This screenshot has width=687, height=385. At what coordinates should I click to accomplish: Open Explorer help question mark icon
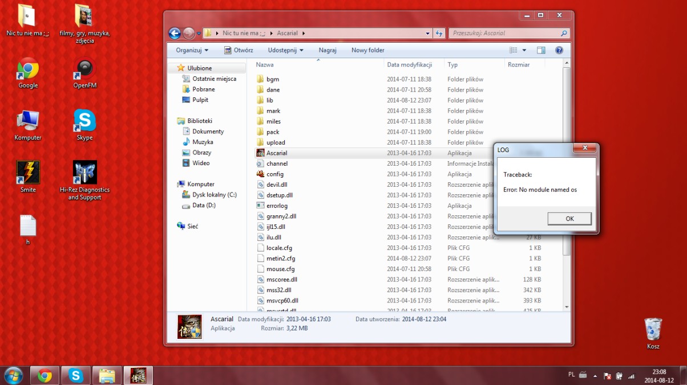(x=559, y=50)
